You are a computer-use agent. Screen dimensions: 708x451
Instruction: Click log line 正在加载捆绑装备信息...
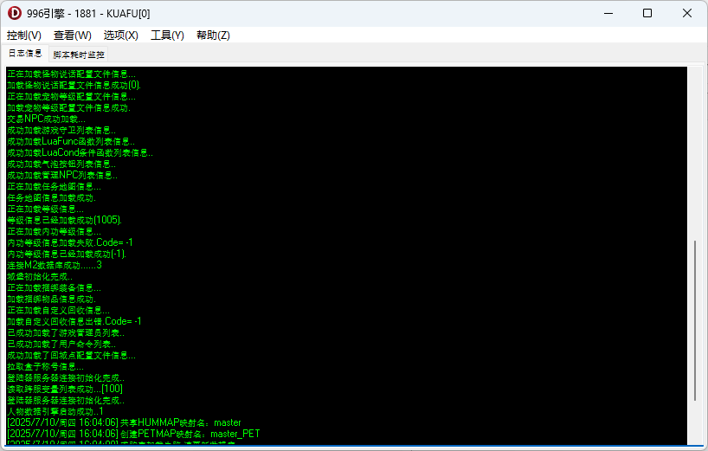[x=55, y=288]
